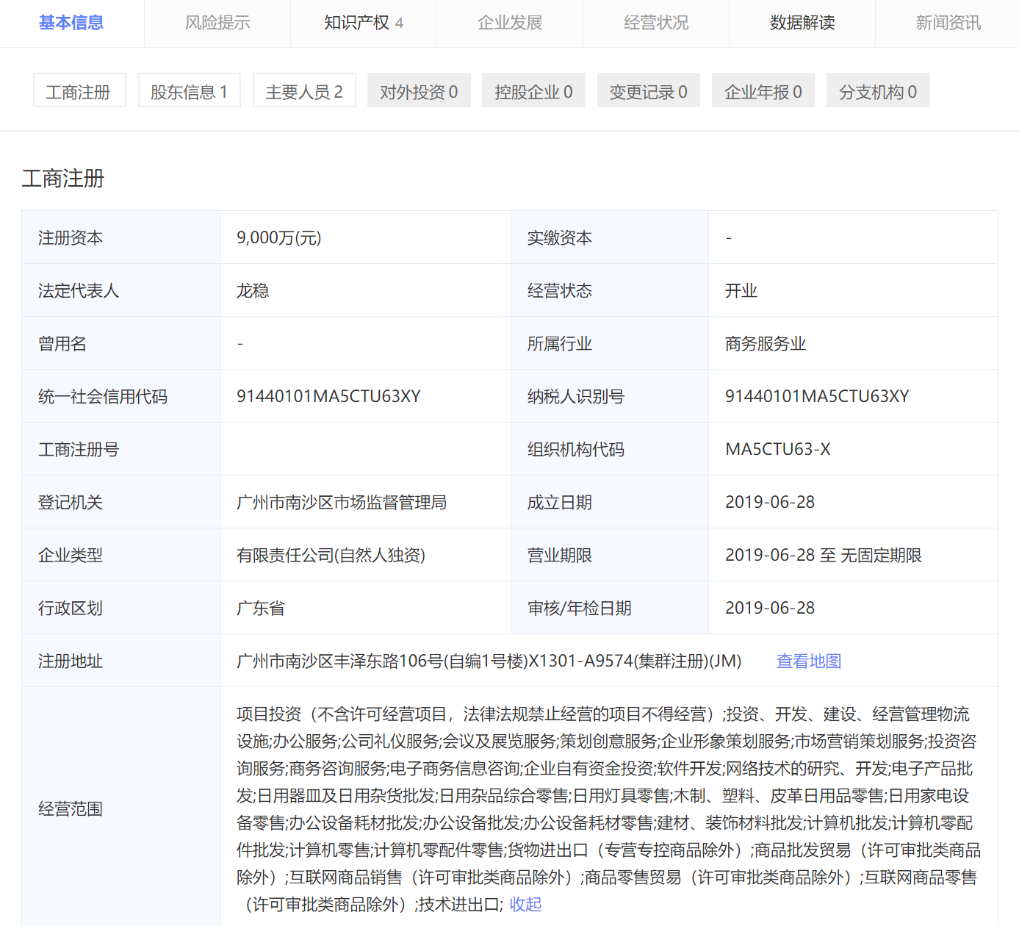The height and width of the screenshot is (926, 1019).
Task: Open the 基本信息 tab
Action: 71,23
